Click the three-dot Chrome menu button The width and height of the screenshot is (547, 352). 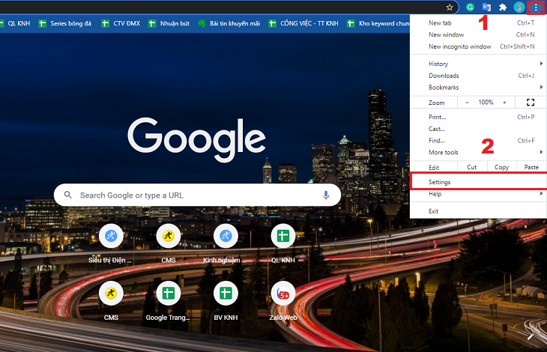point(535,7)
